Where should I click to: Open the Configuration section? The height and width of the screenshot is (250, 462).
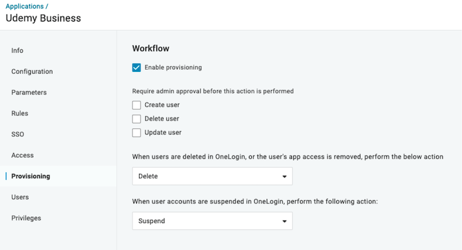[x=32, y=71]
